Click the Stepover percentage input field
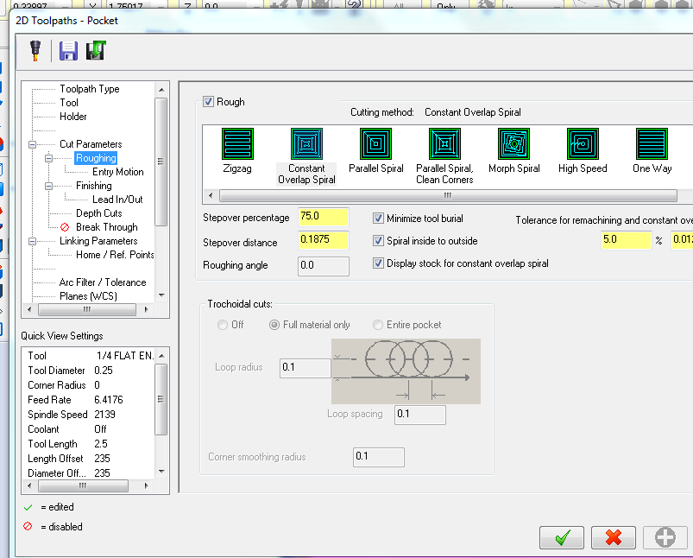The width and height of the screenshot is (693, 558). pyautogui.click(x=324, y=218)
